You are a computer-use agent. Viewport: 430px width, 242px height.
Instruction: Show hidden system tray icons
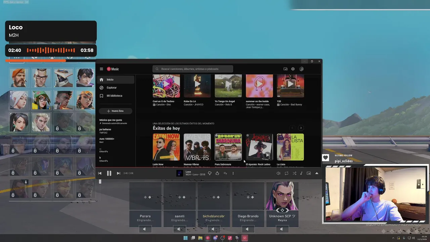coord(393,238)
